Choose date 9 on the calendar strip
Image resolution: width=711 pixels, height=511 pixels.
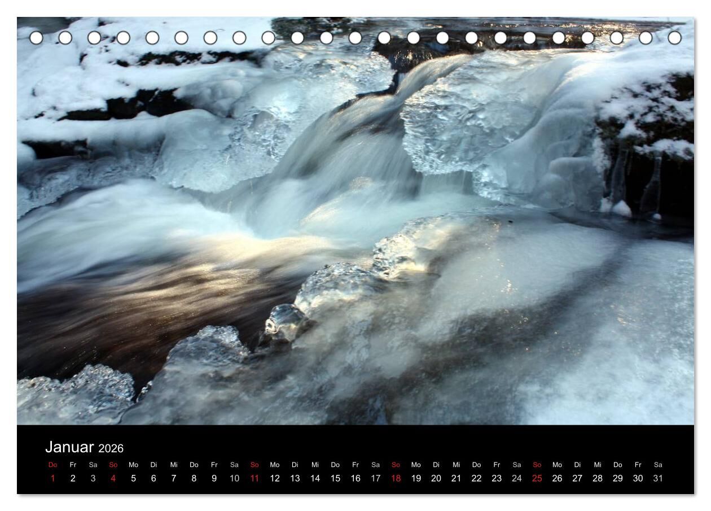tap(214, 478)
